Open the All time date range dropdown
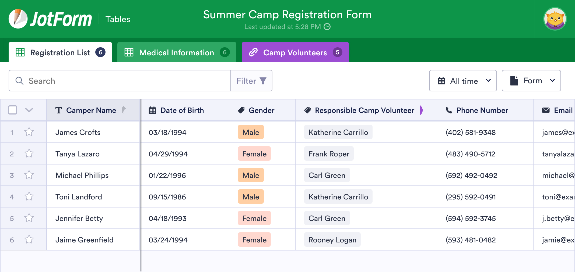 point(463,81)
